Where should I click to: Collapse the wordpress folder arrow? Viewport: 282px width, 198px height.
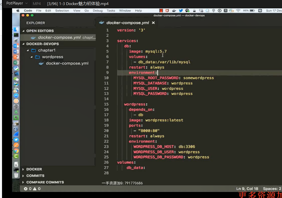click(x=32, y=57)
